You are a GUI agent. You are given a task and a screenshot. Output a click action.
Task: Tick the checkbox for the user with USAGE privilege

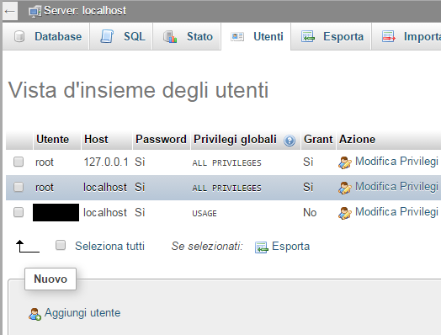pyautogui.click(x=19, y=212)
